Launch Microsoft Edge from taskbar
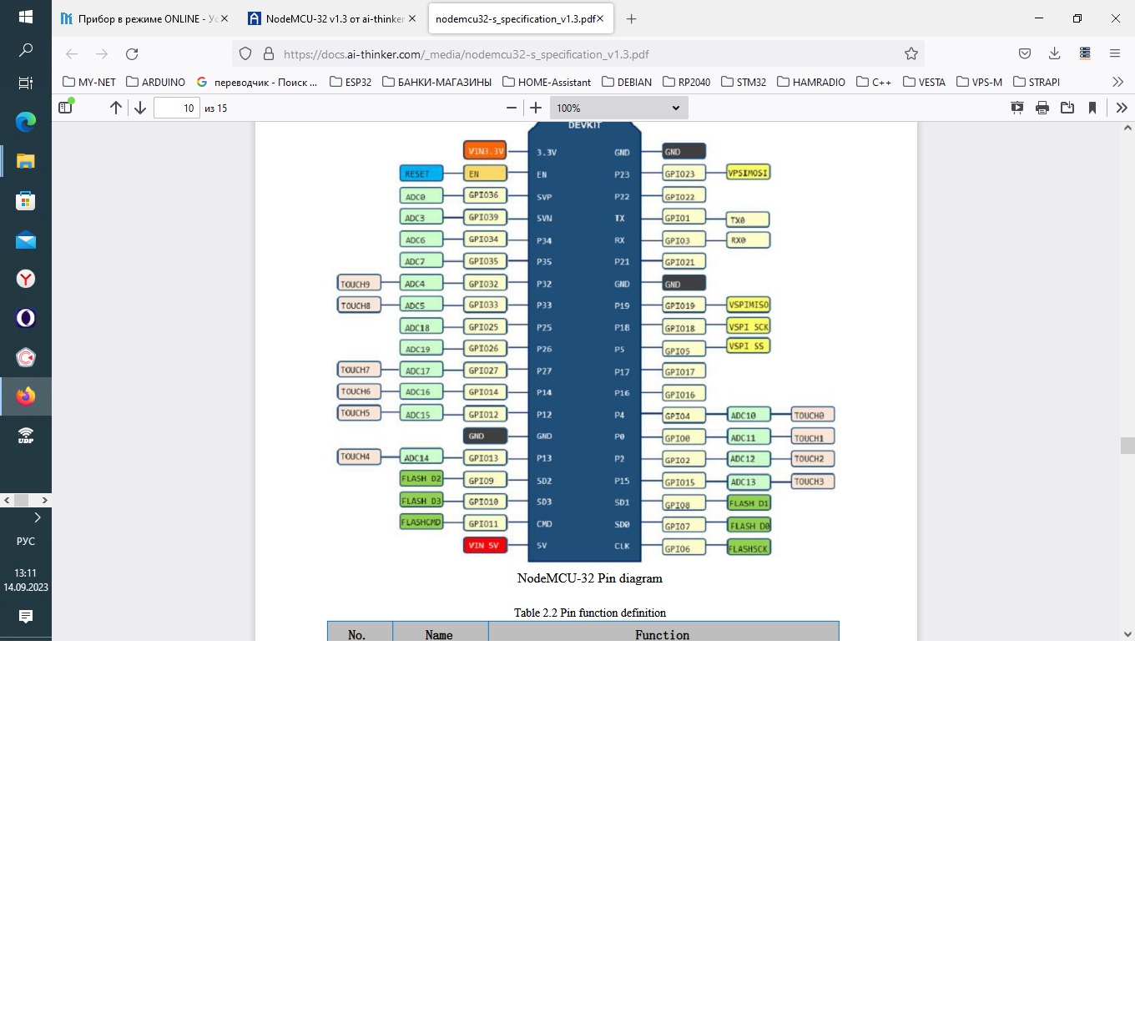The width and height of the screenshot is (1135, 1034). coord(26,122)
